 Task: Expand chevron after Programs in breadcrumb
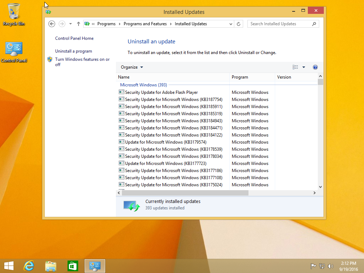click(119, 24)
